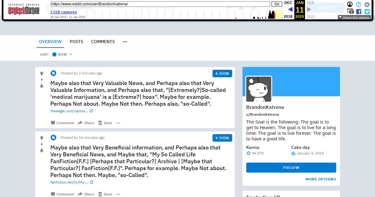Save the fanfiction.net post
Screen dimensions: 375x197
pos(105,194)
